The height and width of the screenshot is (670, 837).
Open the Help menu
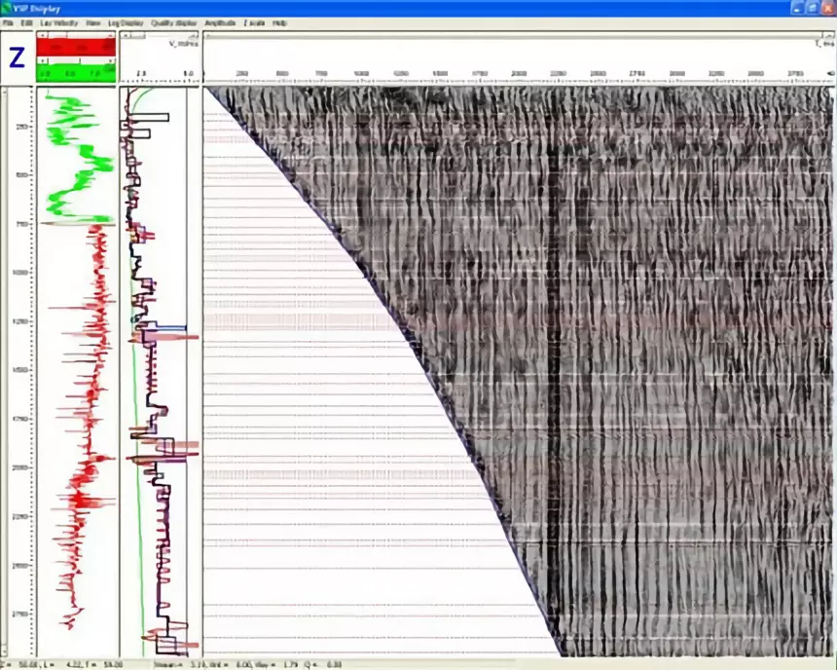point(279,23)
